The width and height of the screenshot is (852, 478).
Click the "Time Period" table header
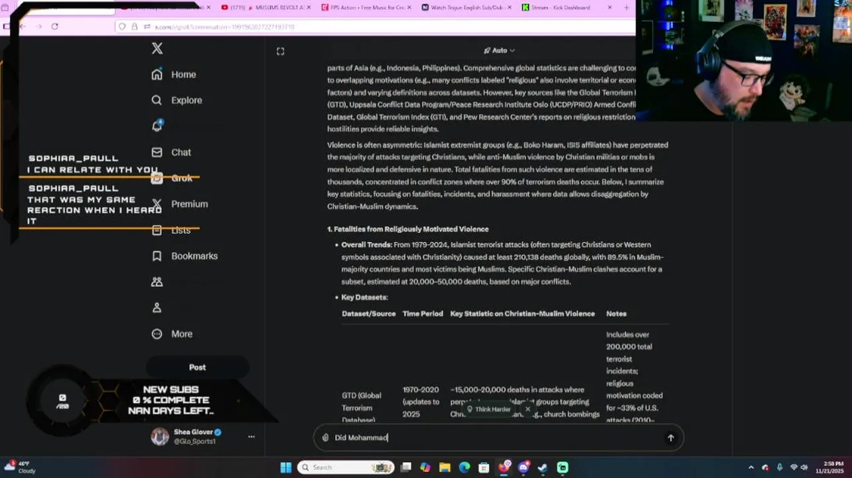pos(423,313)
